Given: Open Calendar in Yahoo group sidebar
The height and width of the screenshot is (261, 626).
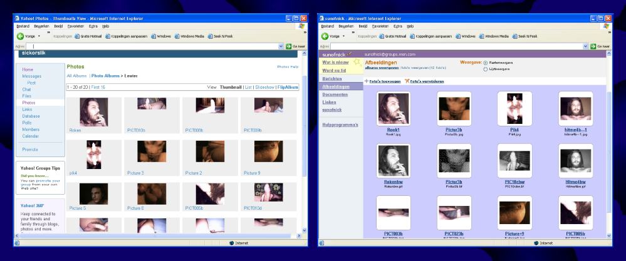Looking at the screenshot, I should pyautogui.click(x=30, y=136).
